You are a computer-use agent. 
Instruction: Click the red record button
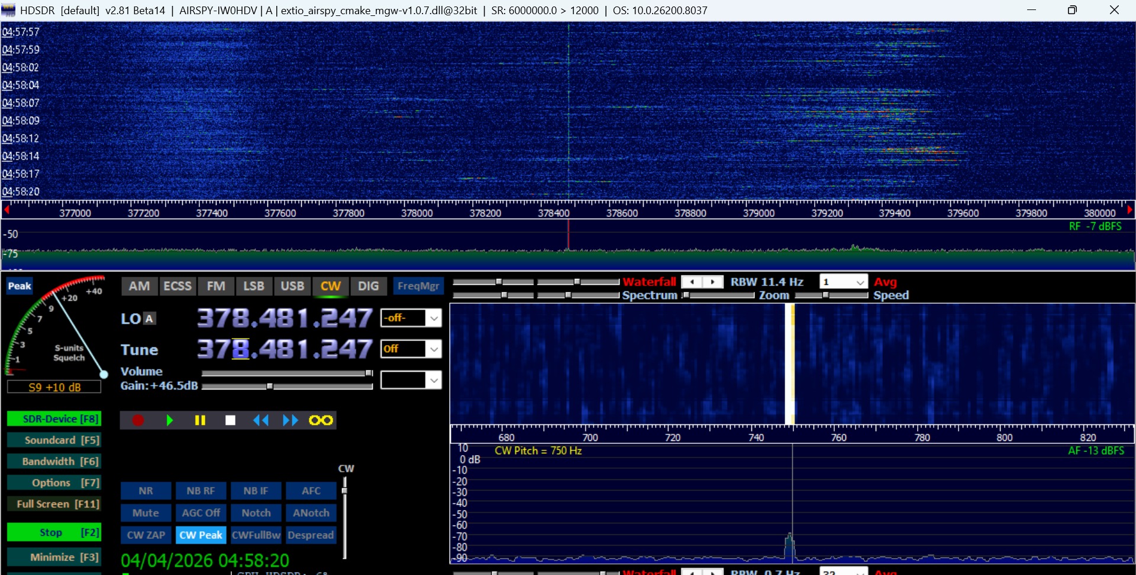(138, 420)
